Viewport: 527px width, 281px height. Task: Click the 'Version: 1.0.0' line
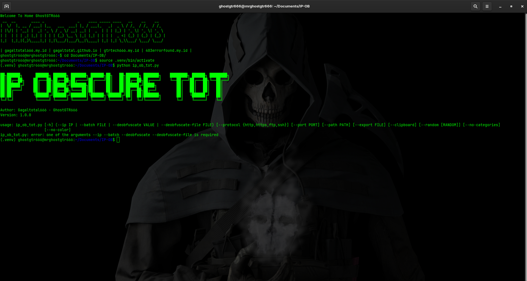(x=16, y=115)
